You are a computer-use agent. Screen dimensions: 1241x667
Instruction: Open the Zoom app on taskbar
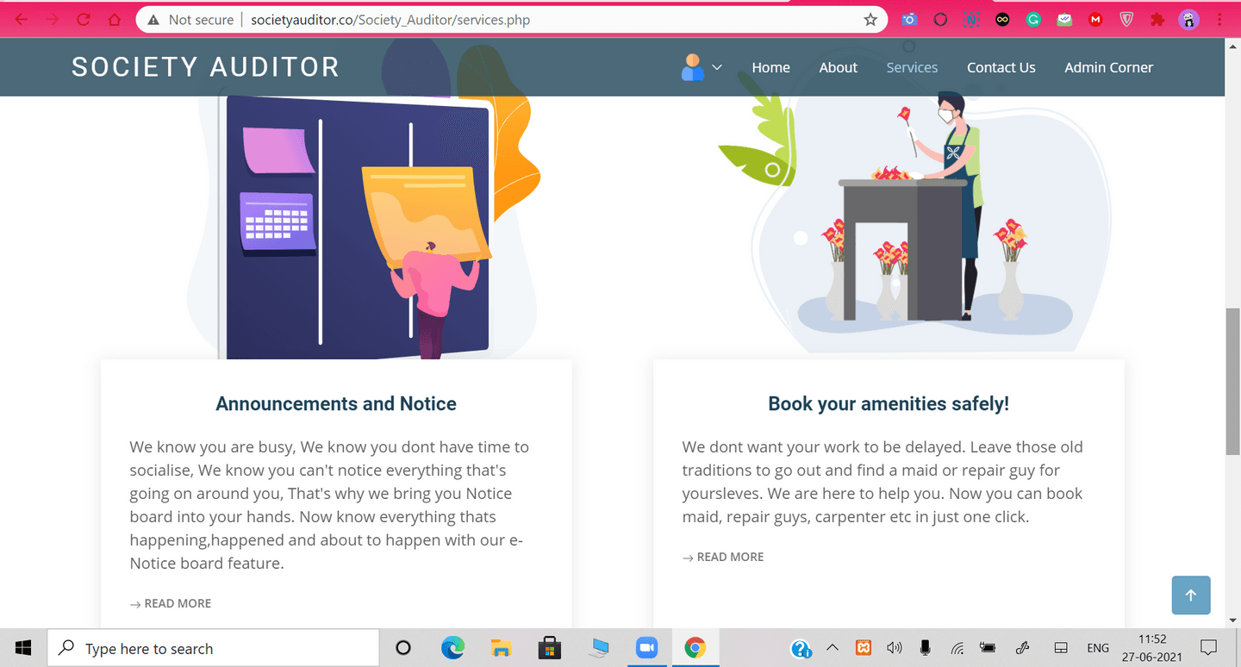tap(646, 648)
